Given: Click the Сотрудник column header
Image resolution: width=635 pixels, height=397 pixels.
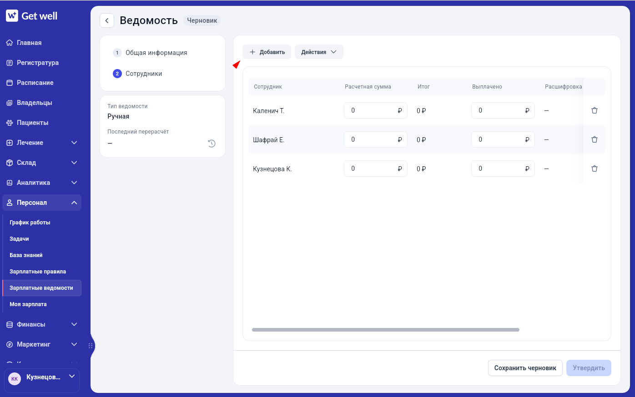Looking at the screenshot, I should click(x=268, y=87).
